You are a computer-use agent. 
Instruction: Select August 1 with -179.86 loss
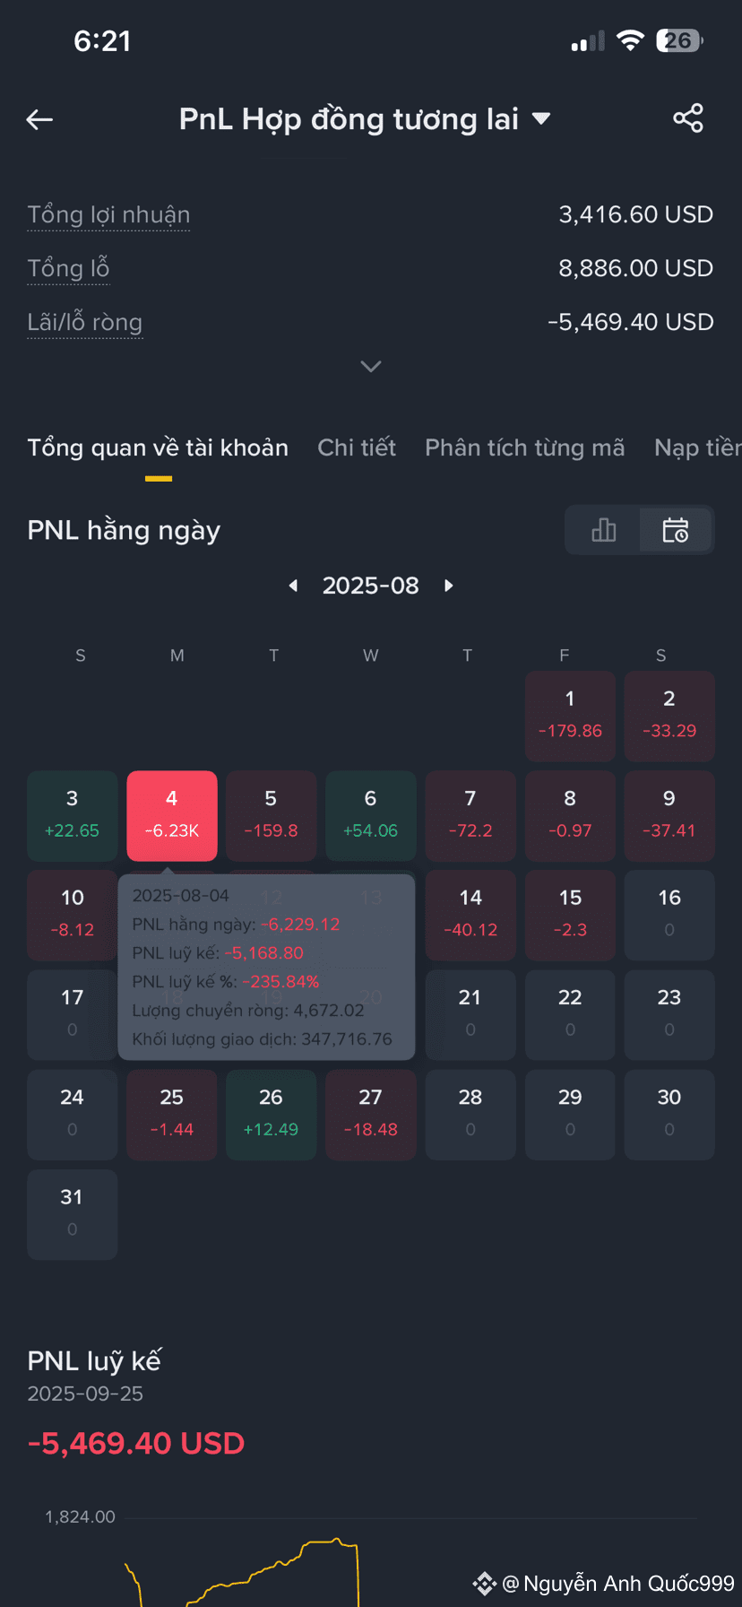click(570, 717)
